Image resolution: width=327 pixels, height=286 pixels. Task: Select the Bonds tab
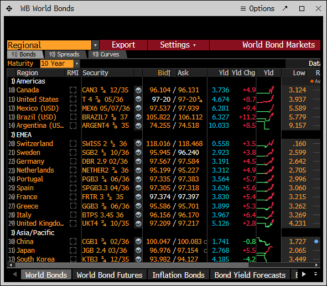(24, 54)
